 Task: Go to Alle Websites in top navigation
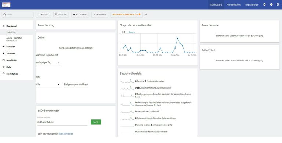pos(234,5)
